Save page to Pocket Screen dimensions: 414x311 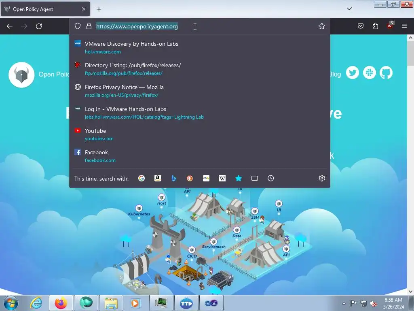pyautogui.click(x=360, y=26)
